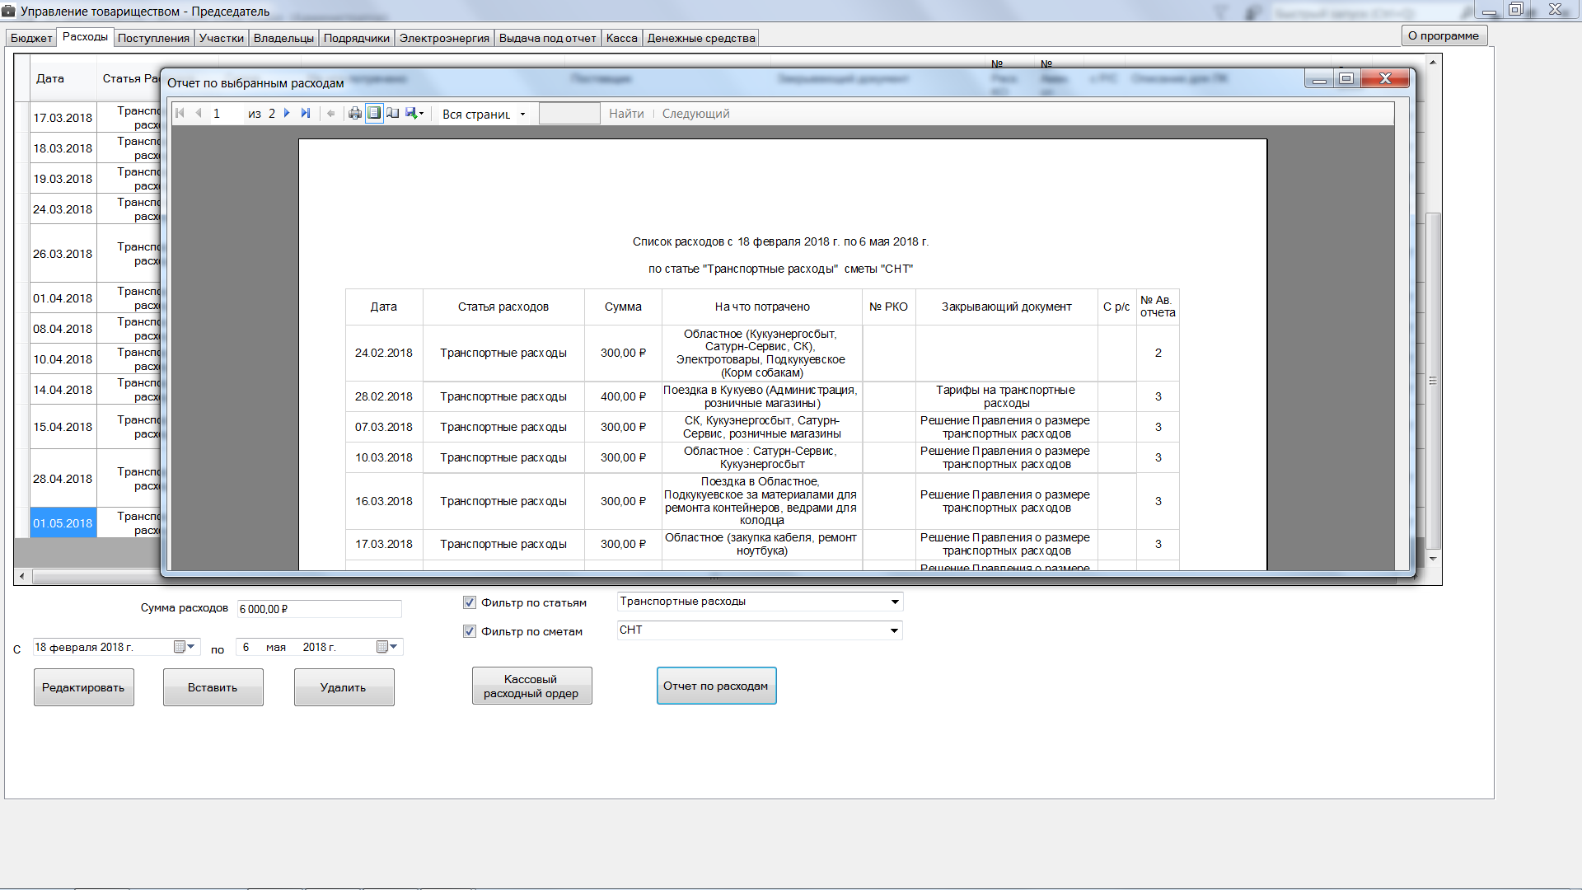Jump to last report page
1582x890 pixels.
pyautogui.click(x=306, y=114)
